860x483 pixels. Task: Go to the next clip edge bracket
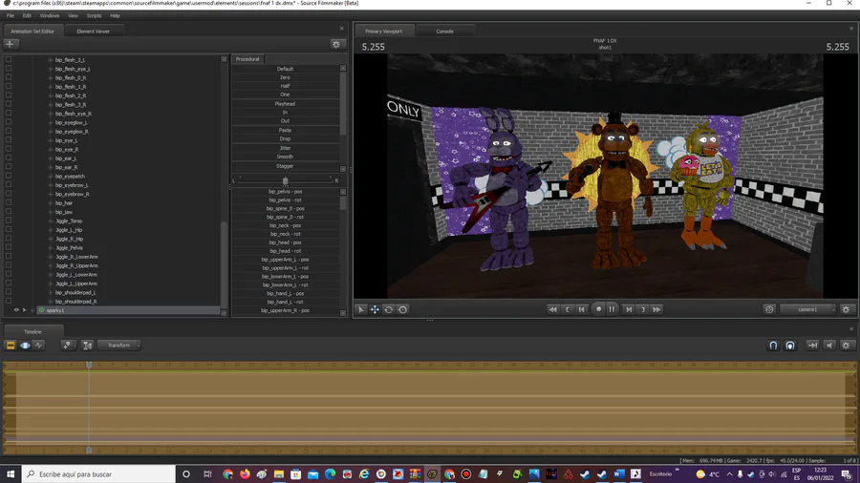(x=643, y=309)
